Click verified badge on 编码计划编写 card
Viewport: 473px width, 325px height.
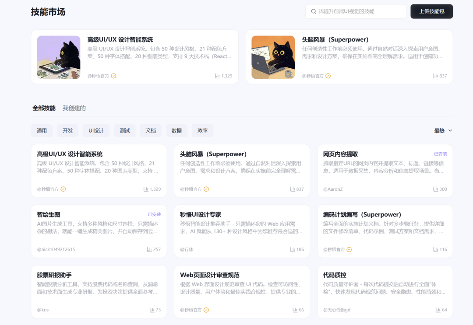tap(349, 249)
